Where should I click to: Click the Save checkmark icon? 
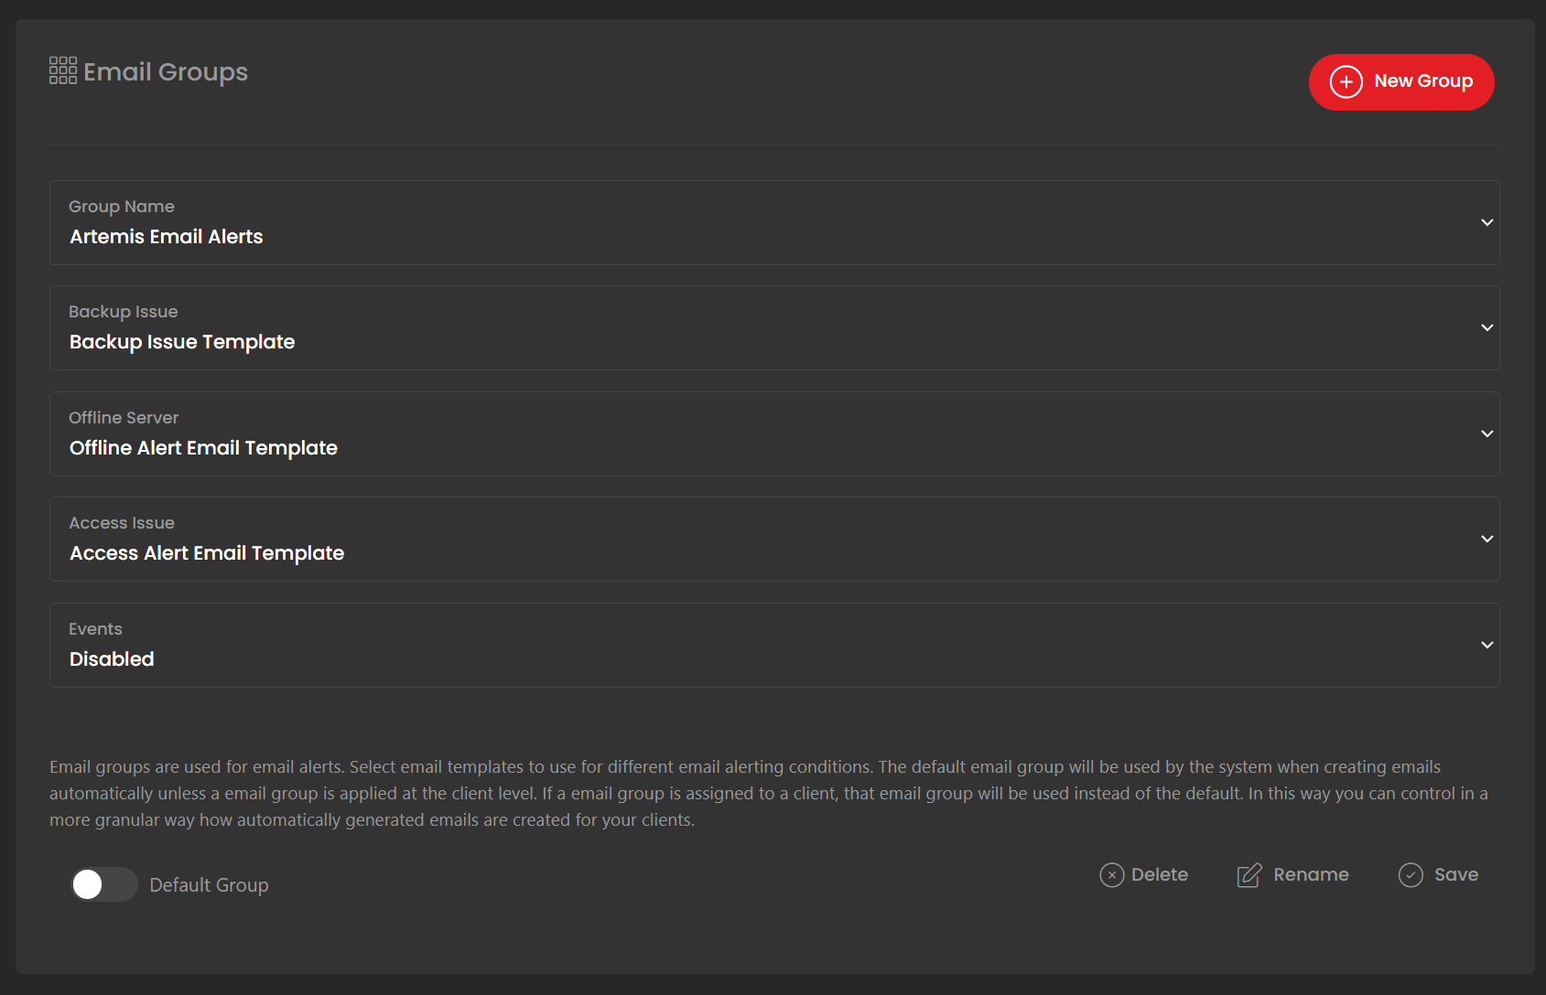tap(1411, 875)
